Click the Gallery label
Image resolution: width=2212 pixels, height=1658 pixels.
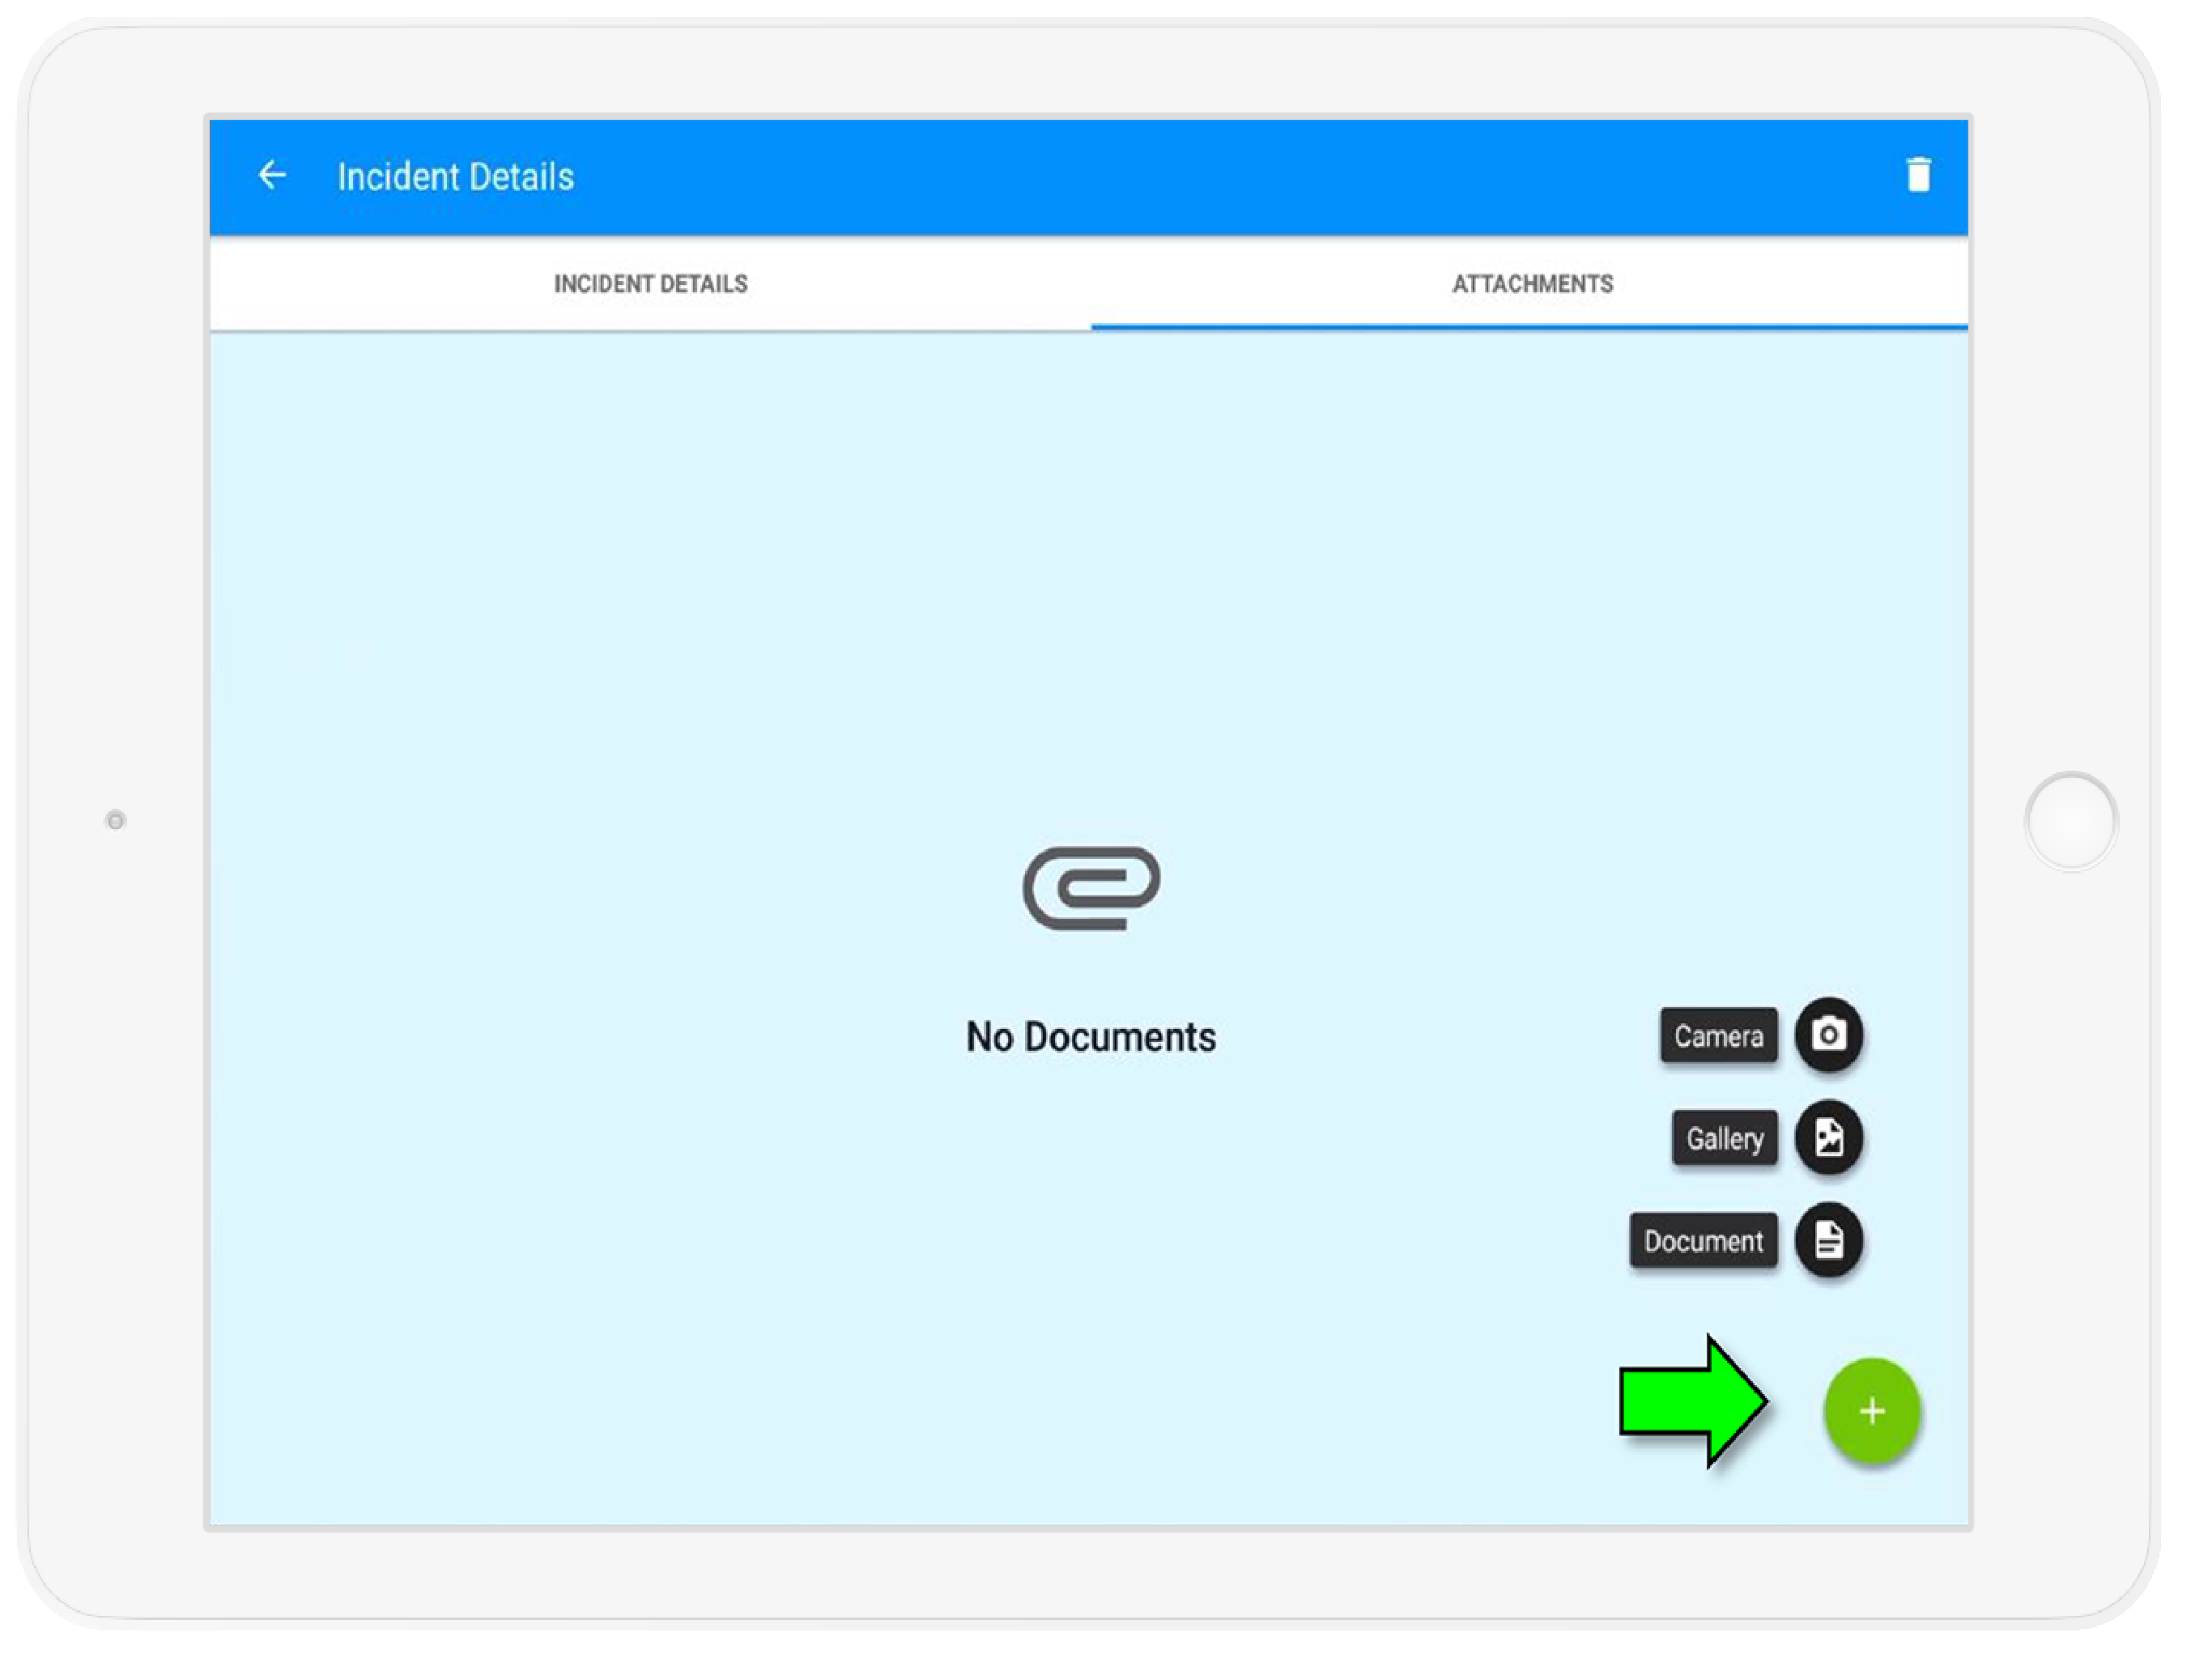1724,1138
